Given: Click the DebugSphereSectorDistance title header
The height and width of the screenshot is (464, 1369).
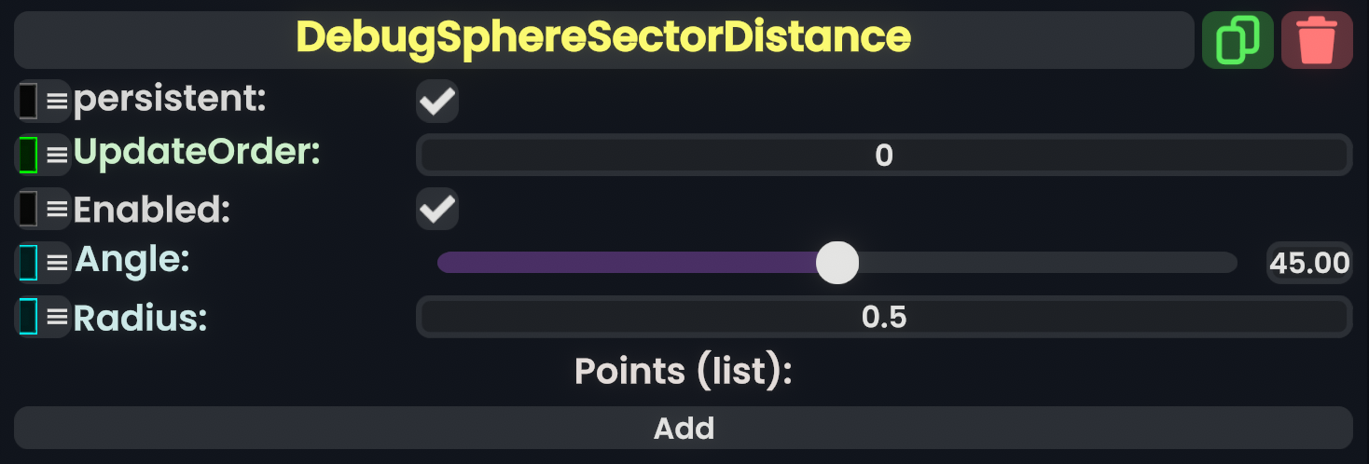Looking at the screenshot, I should pos(603,39).
